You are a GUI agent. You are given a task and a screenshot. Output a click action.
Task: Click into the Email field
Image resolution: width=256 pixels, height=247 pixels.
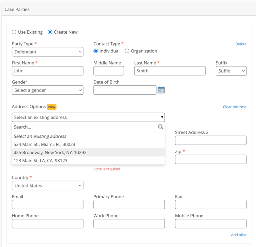coord(47,204)
